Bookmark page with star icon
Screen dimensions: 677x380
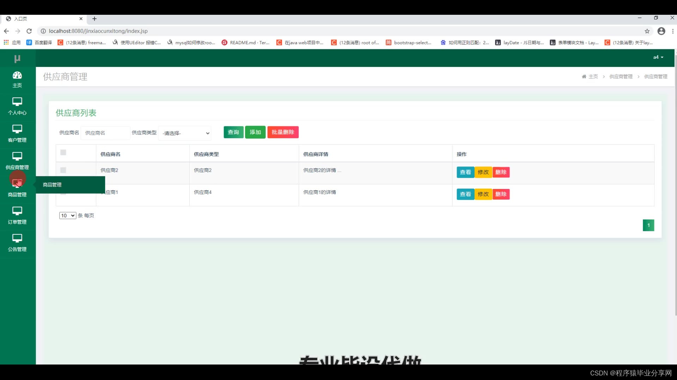647,31
